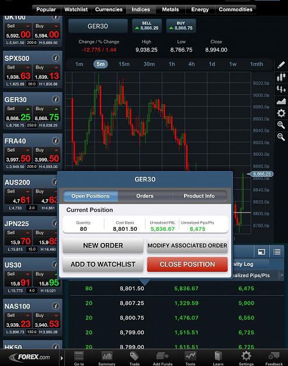The height and width of the screenshot is (366, 288).
Task: Select 1h chart timeframe
Action: pyautogui.click(x=172, y=64)
